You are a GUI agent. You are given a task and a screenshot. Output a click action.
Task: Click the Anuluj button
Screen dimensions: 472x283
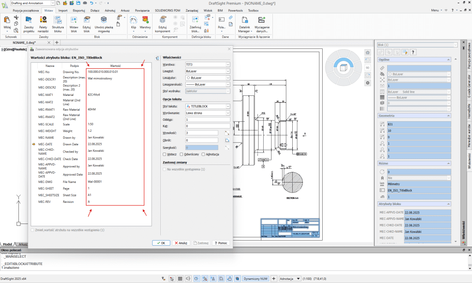coord(181,243)
